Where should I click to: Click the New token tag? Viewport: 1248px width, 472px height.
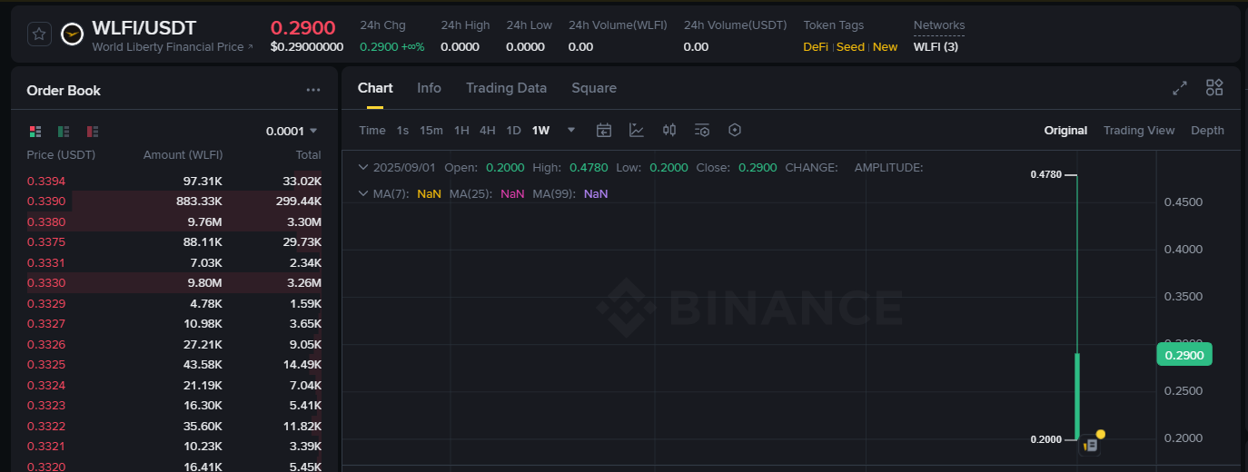coord(885,46)
